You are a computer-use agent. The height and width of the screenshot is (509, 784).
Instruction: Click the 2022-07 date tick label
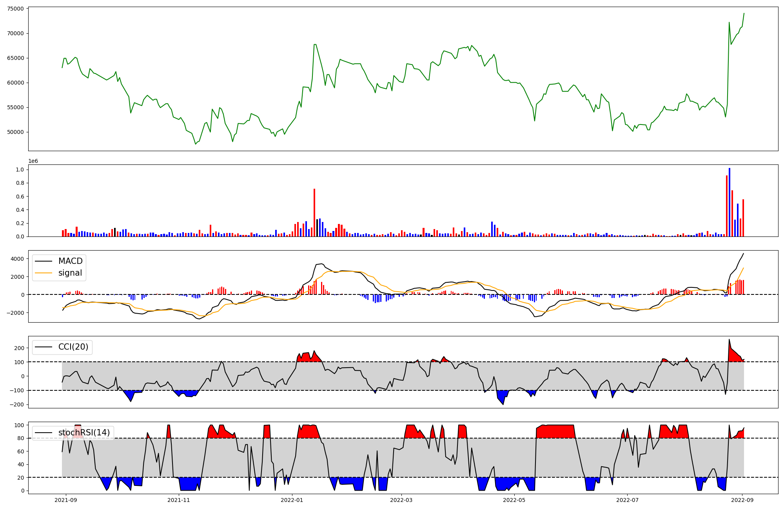627,500
